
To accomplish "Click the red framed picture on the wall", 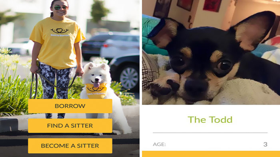I will click(x=212, y=5).
